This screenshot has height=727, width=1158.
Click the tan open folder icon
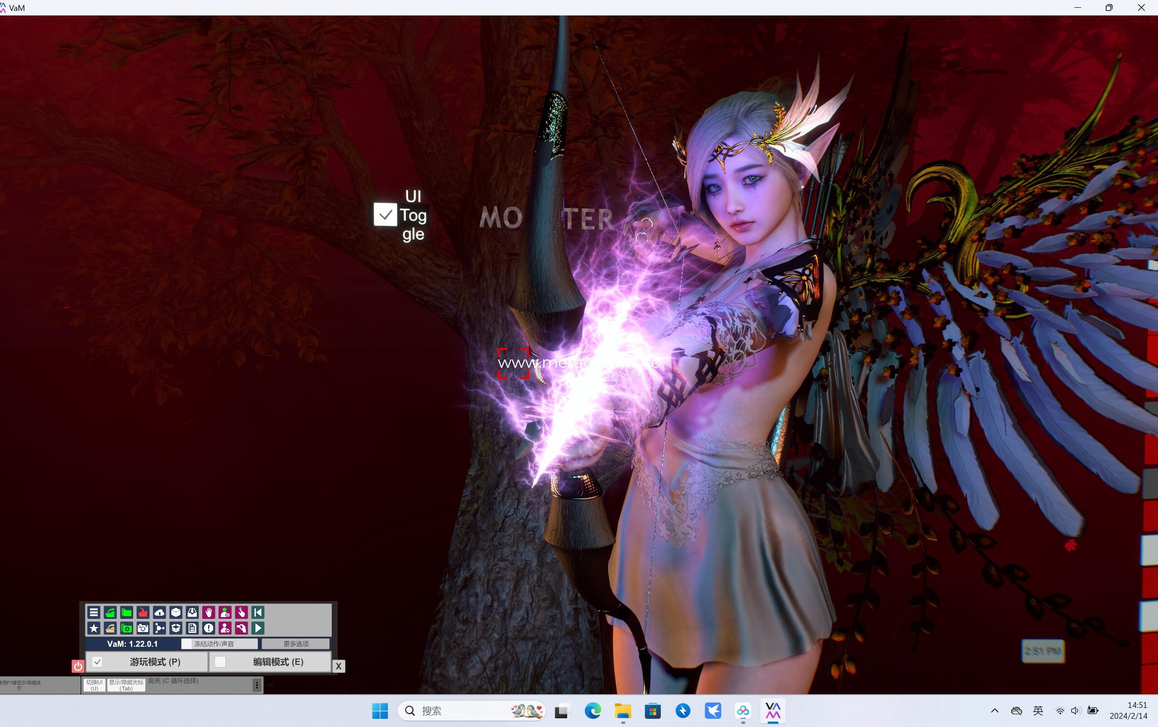coord(110,628)
